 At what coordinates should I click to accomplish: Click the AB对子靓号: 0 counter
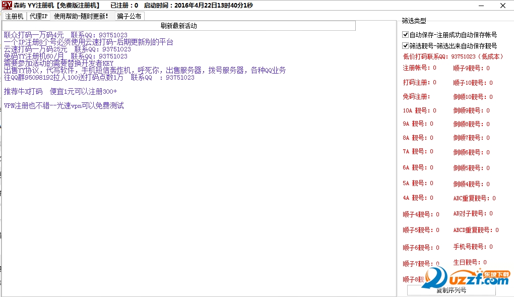click(473, 213)
